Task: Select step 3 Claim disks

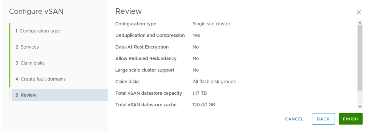Action: 30,63
